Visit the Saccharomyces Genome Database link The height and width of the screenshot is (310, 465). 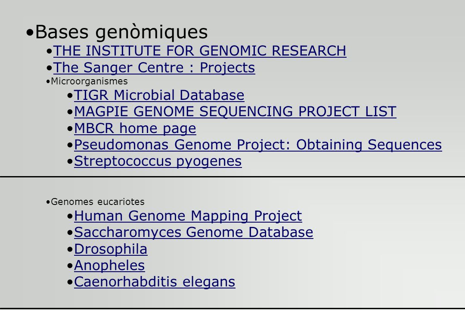click(x=194, y=232)
